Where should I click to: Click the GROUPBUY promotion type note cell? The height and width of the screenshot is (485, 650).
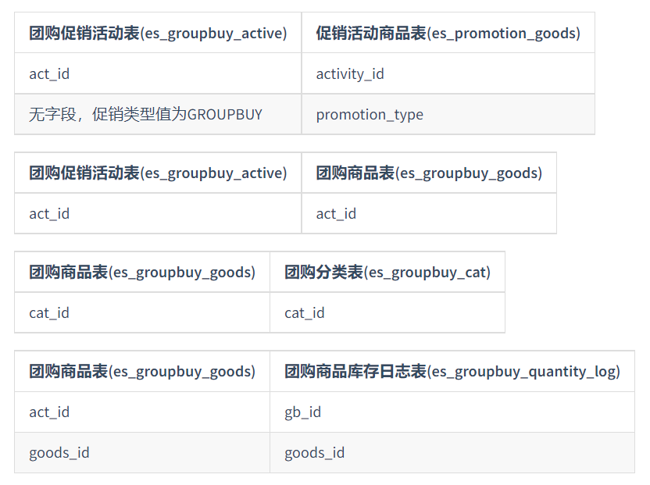[158, 114]
